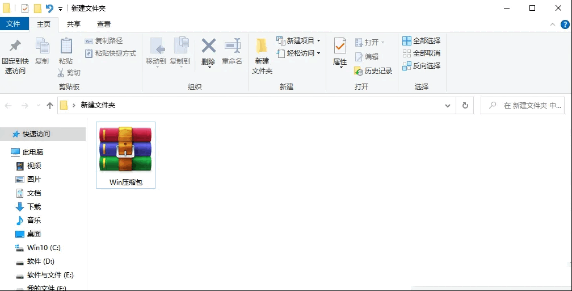Open the customize quick access toolbar dropdown

pos(61,9)
